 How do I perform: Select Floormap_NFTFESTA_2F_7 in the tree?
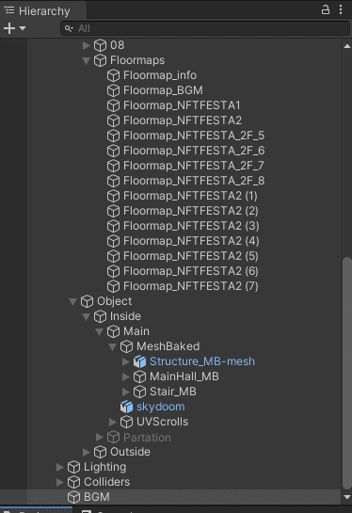pyautogui.click(x=193, y=166)
